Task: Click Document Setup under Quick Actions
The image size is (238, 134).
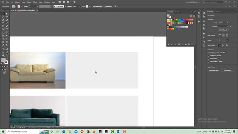Action: (214, 70)
